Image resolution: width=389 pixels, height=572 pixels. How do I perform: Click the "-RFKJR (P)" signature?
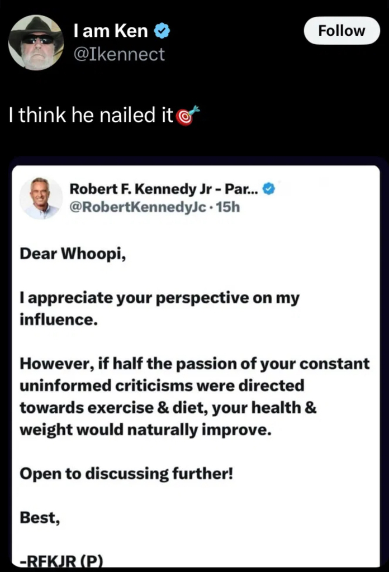[x=62, y=561]
